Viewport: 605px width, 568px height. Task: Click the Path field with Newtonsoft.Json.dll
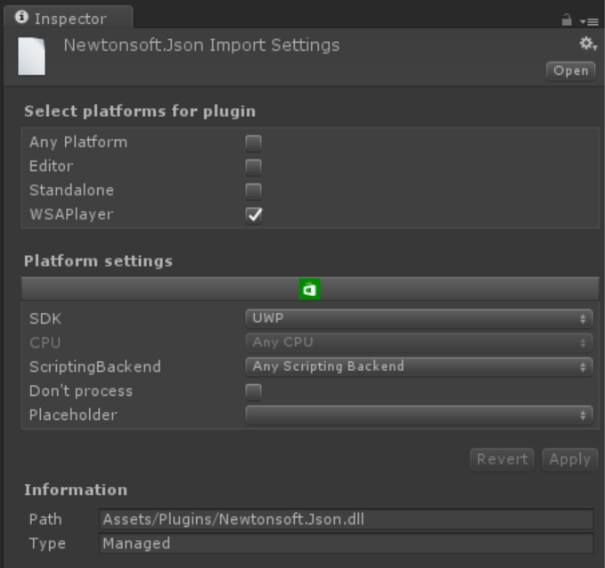pos(346,519)
